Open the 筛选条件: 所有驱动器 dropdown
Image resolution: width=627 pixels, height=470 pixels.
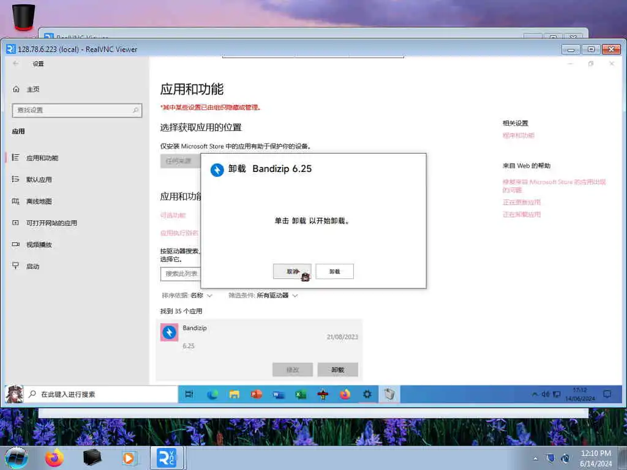click(263, 296)
